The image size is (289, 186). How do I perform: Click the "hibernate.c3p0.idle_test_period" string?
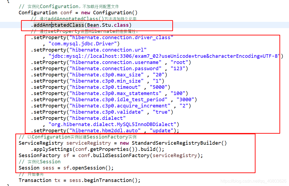pos(118,100)
